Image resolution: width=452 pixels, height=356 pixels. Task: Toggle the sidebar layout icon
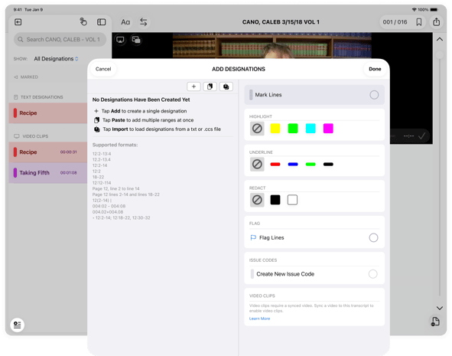(x=101, y=22)
